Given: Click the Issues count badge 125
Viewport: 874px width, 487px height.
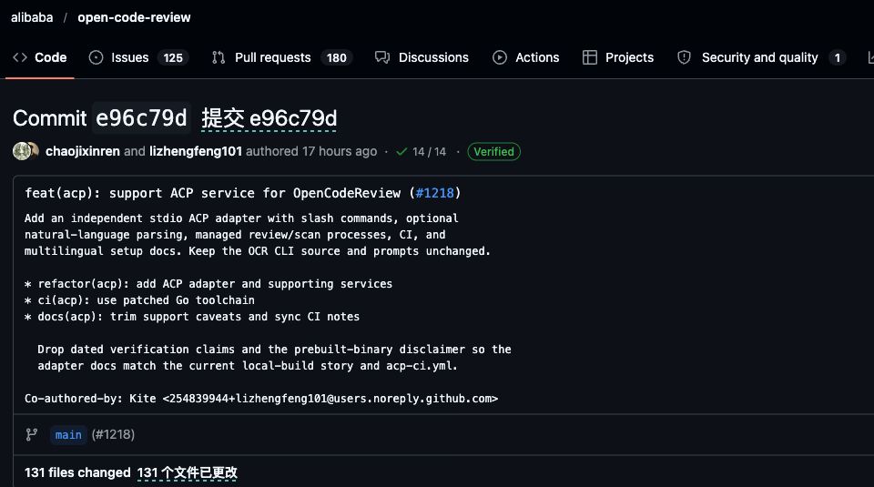Looking at the screenshot, I should tap(173, 57).
